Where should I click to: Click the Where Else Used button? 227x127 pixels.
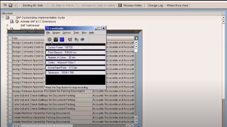point(177,5)
